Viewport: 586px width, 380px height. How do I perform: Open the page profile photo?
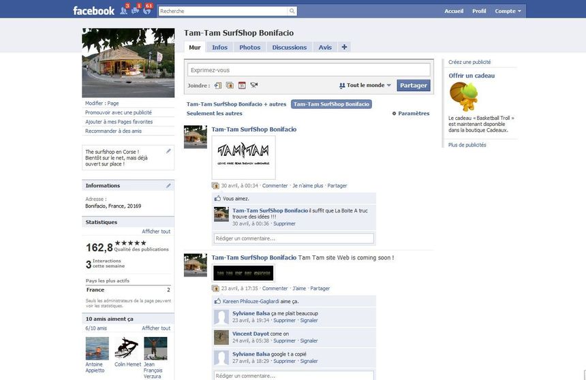pos(128,63)
